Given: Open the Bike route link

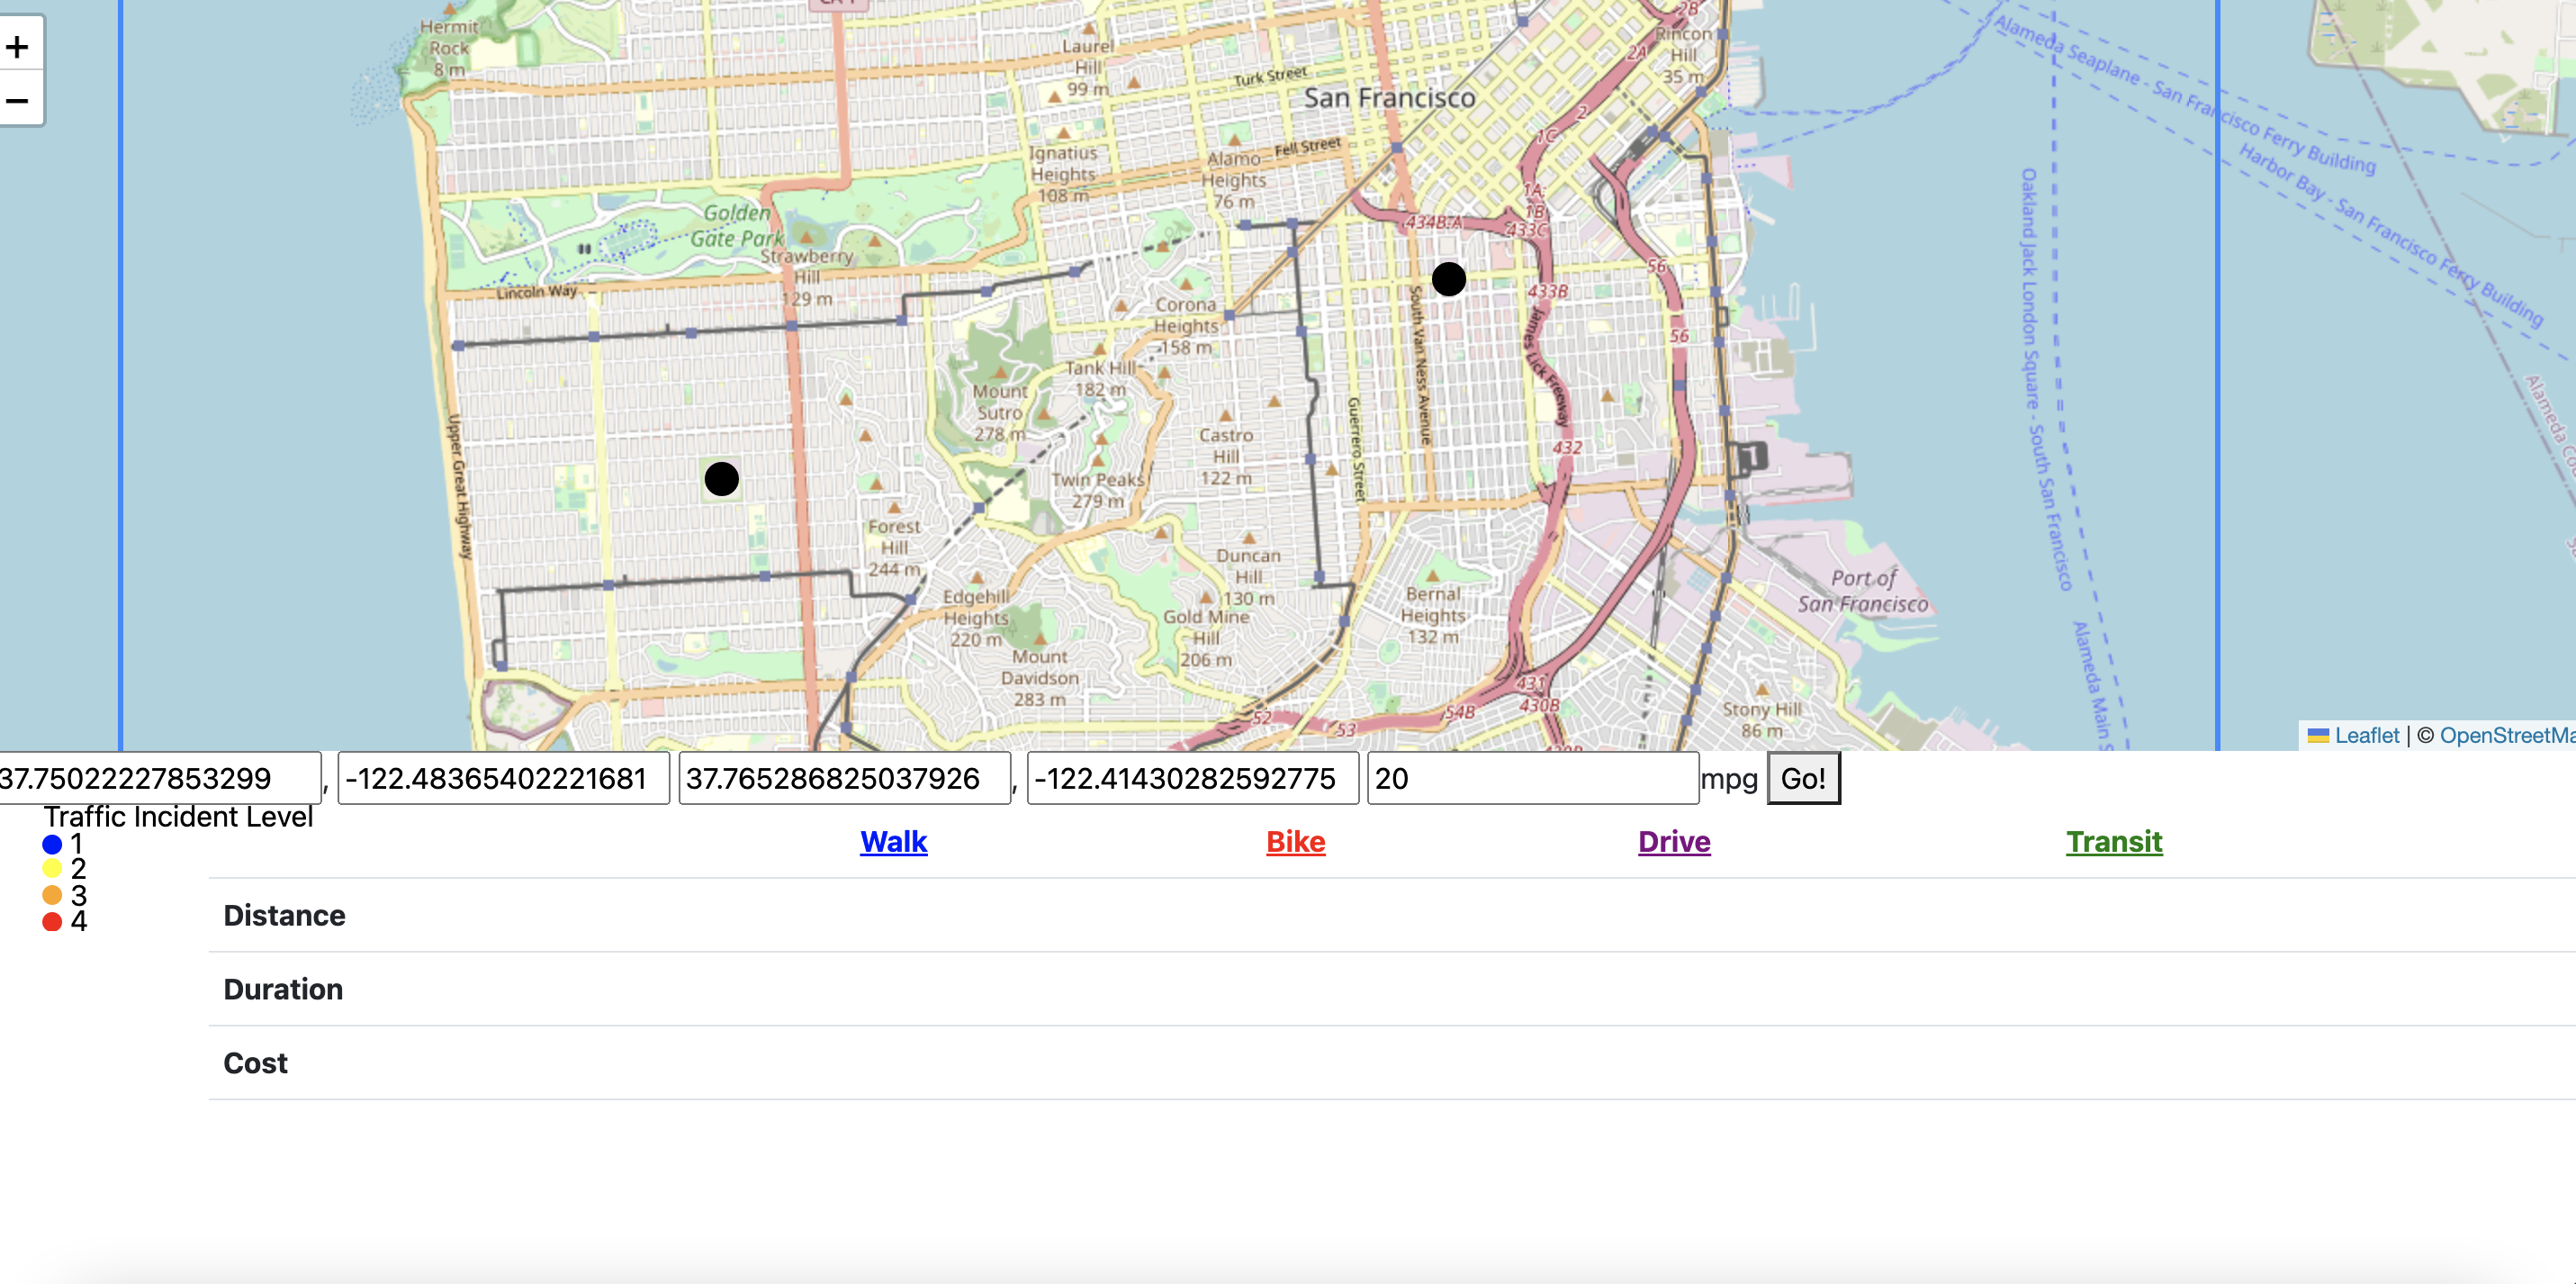Looking at the screenshot, I should pos(1295,842).
